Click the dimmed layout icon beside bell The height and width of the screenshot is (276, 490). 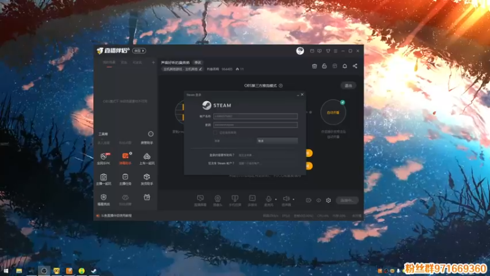click(x=334, y=66)
